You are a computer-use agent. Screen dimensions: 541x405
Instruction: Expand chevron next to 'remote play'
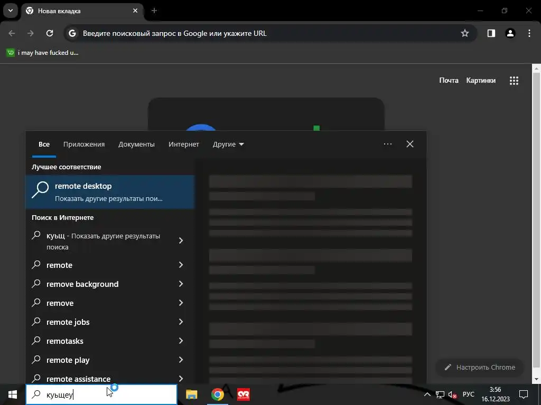(181, 360)
